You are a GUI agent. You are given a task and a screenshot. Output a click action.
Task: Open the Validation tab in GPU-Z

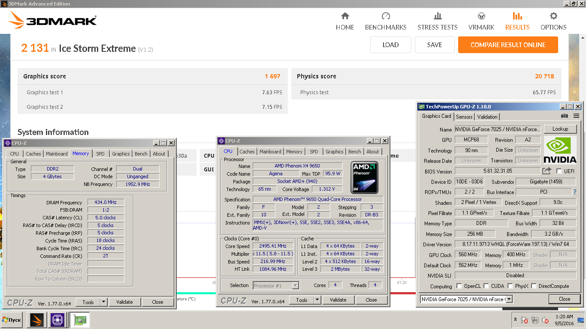click(487, 117)
